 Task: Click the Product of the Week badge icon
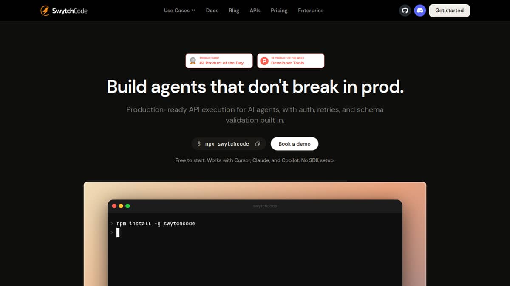point(264,61)
